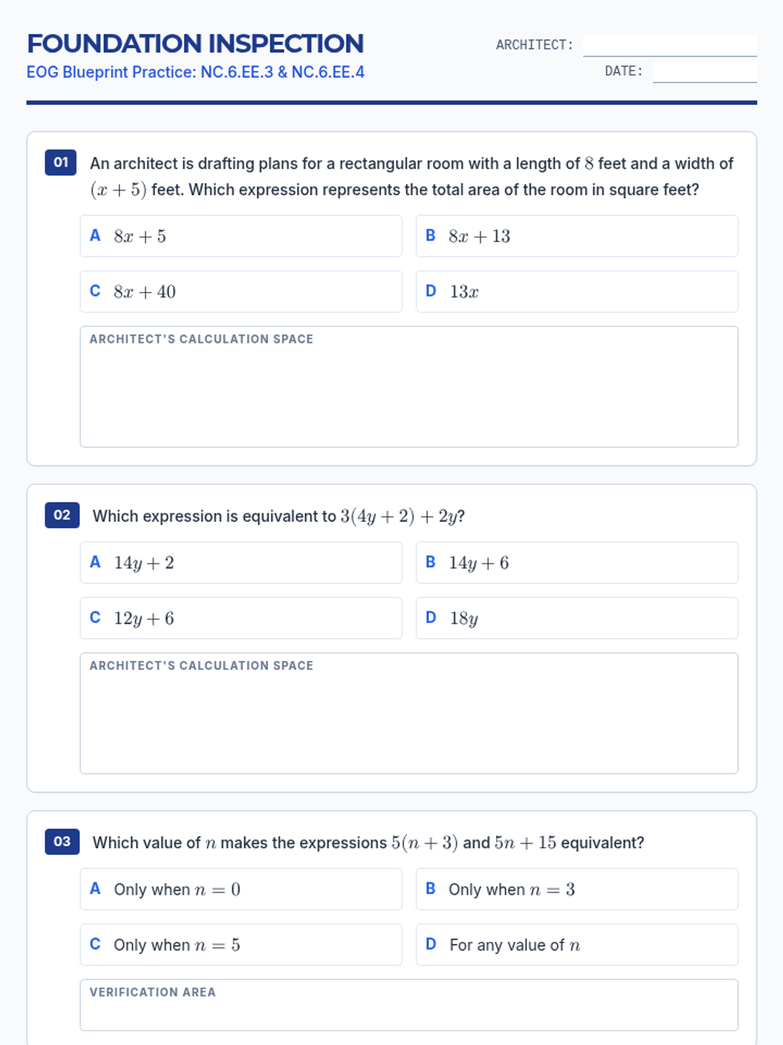Select answer A '8x + 5' for question 01

coord(241,236)
